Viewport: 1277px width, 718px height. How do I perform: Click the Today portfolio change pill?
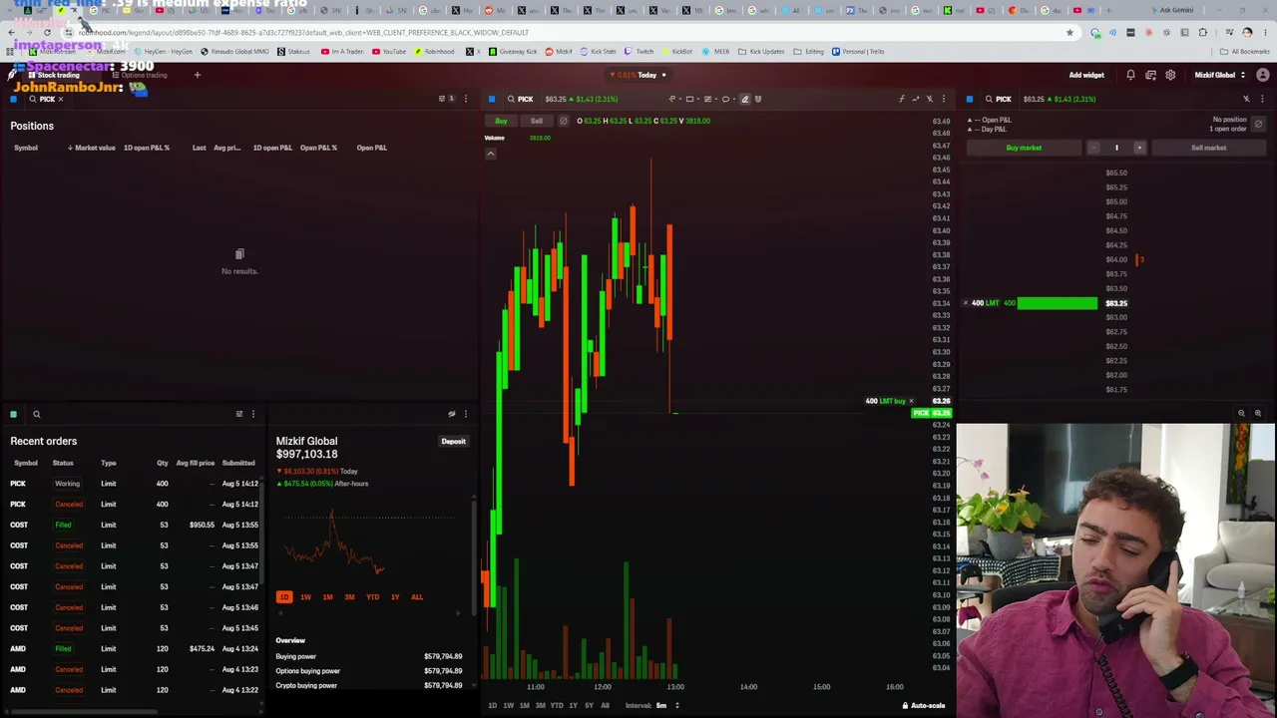click(638, 75)
